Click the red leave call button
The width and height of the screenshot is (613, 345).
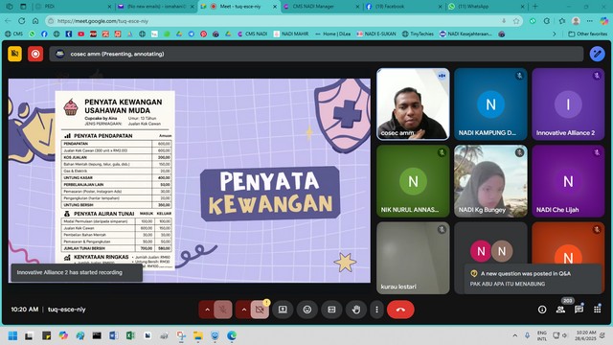pos(400,310)
